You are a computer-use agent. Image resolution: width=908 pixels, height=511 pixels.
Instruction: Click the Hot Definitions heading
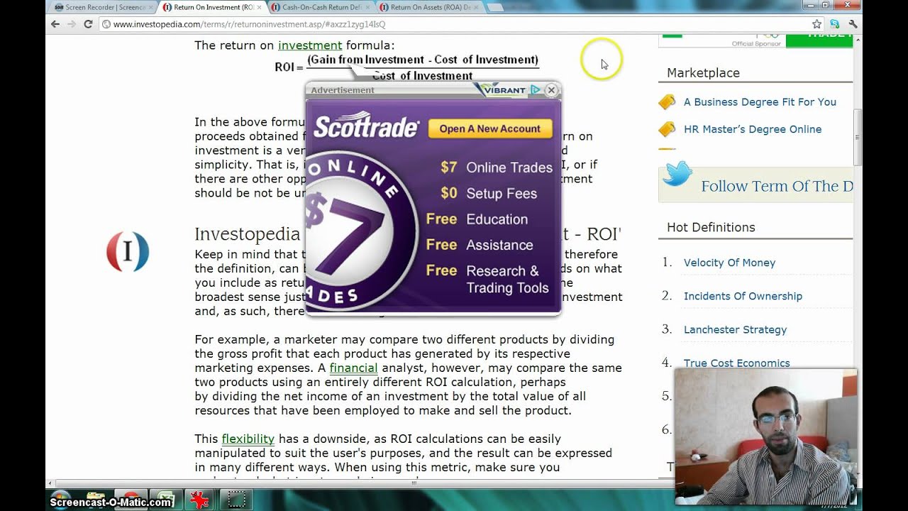(x=711, y=227)
